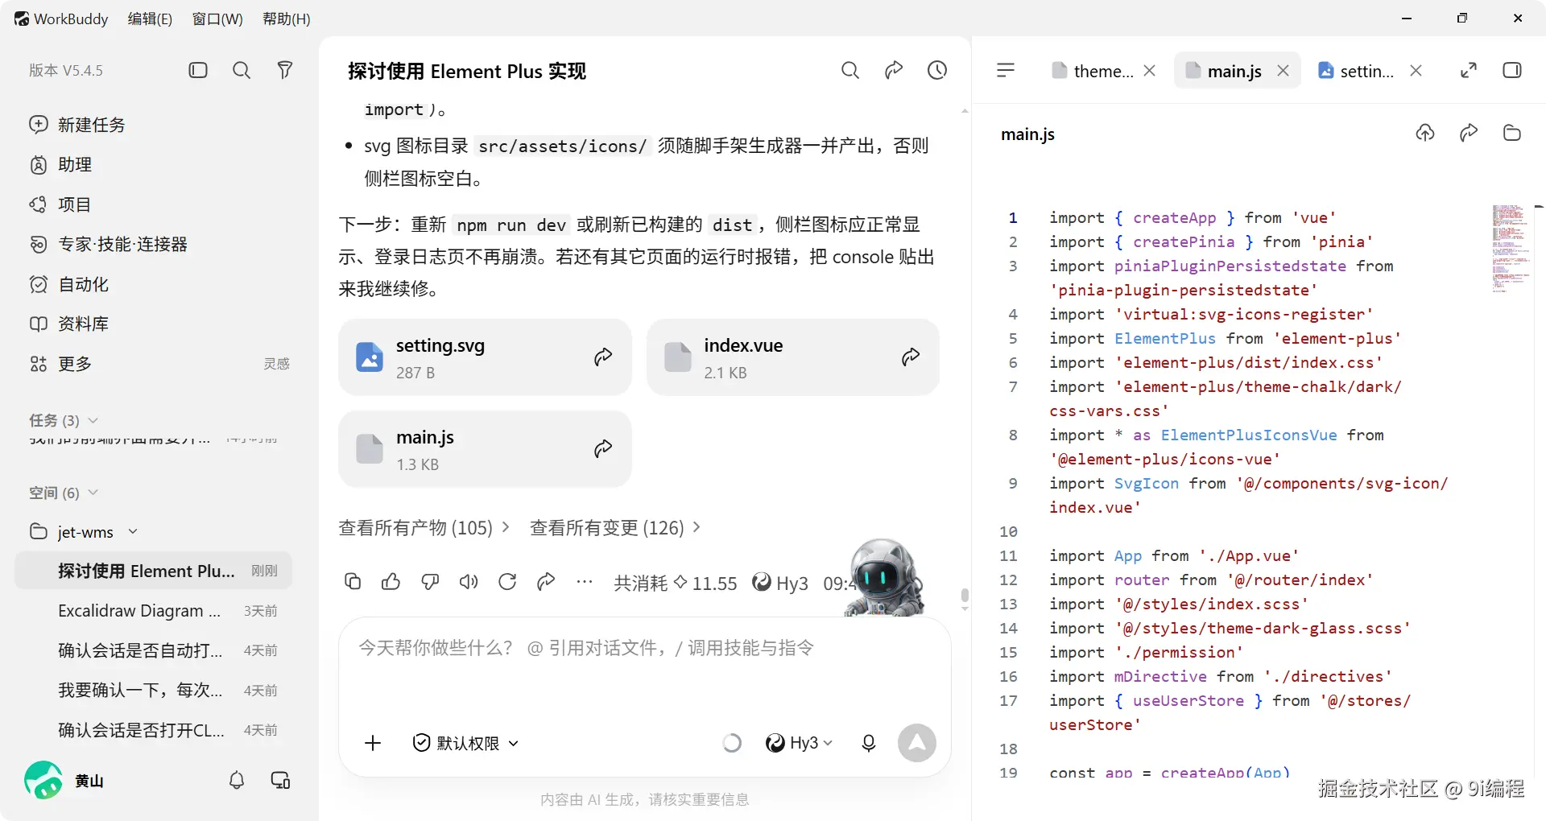
Task: Share the main.js file card
Action: click(x=603, y=448)
